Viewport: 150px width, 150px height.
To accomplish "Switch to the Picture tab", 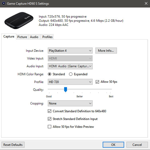I will [x=22, y=37].
